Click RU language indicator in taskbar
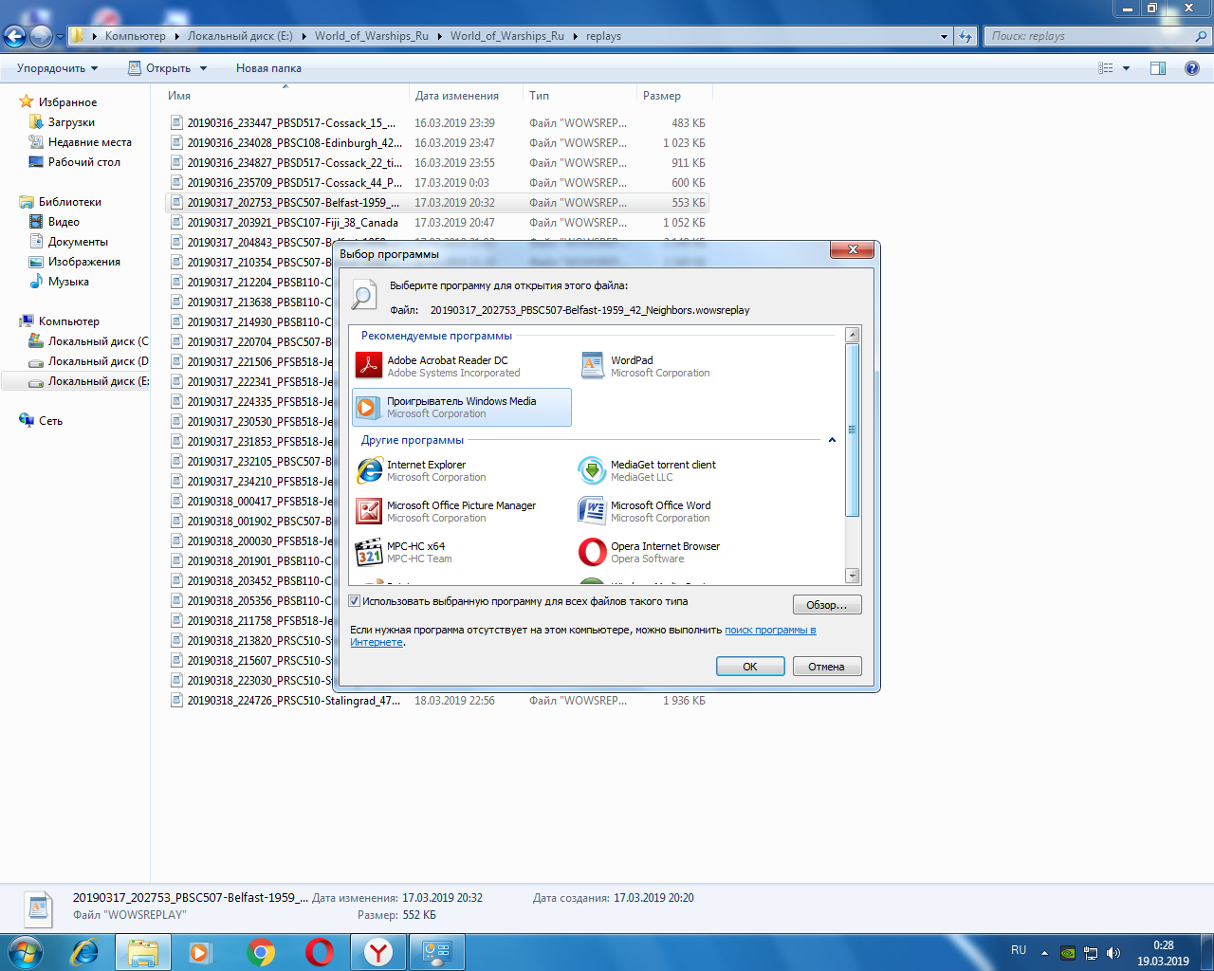This screenshot has width=1214, height=971. 1019,950
